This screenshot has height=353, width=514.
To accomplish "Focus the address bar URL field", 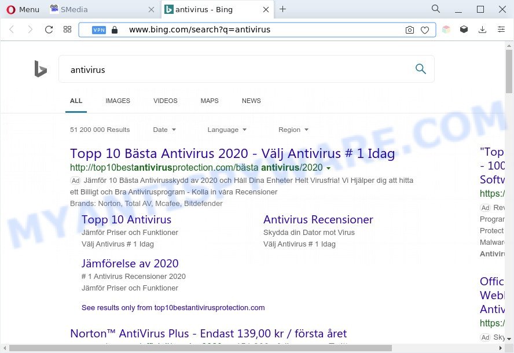I will 257,30.
